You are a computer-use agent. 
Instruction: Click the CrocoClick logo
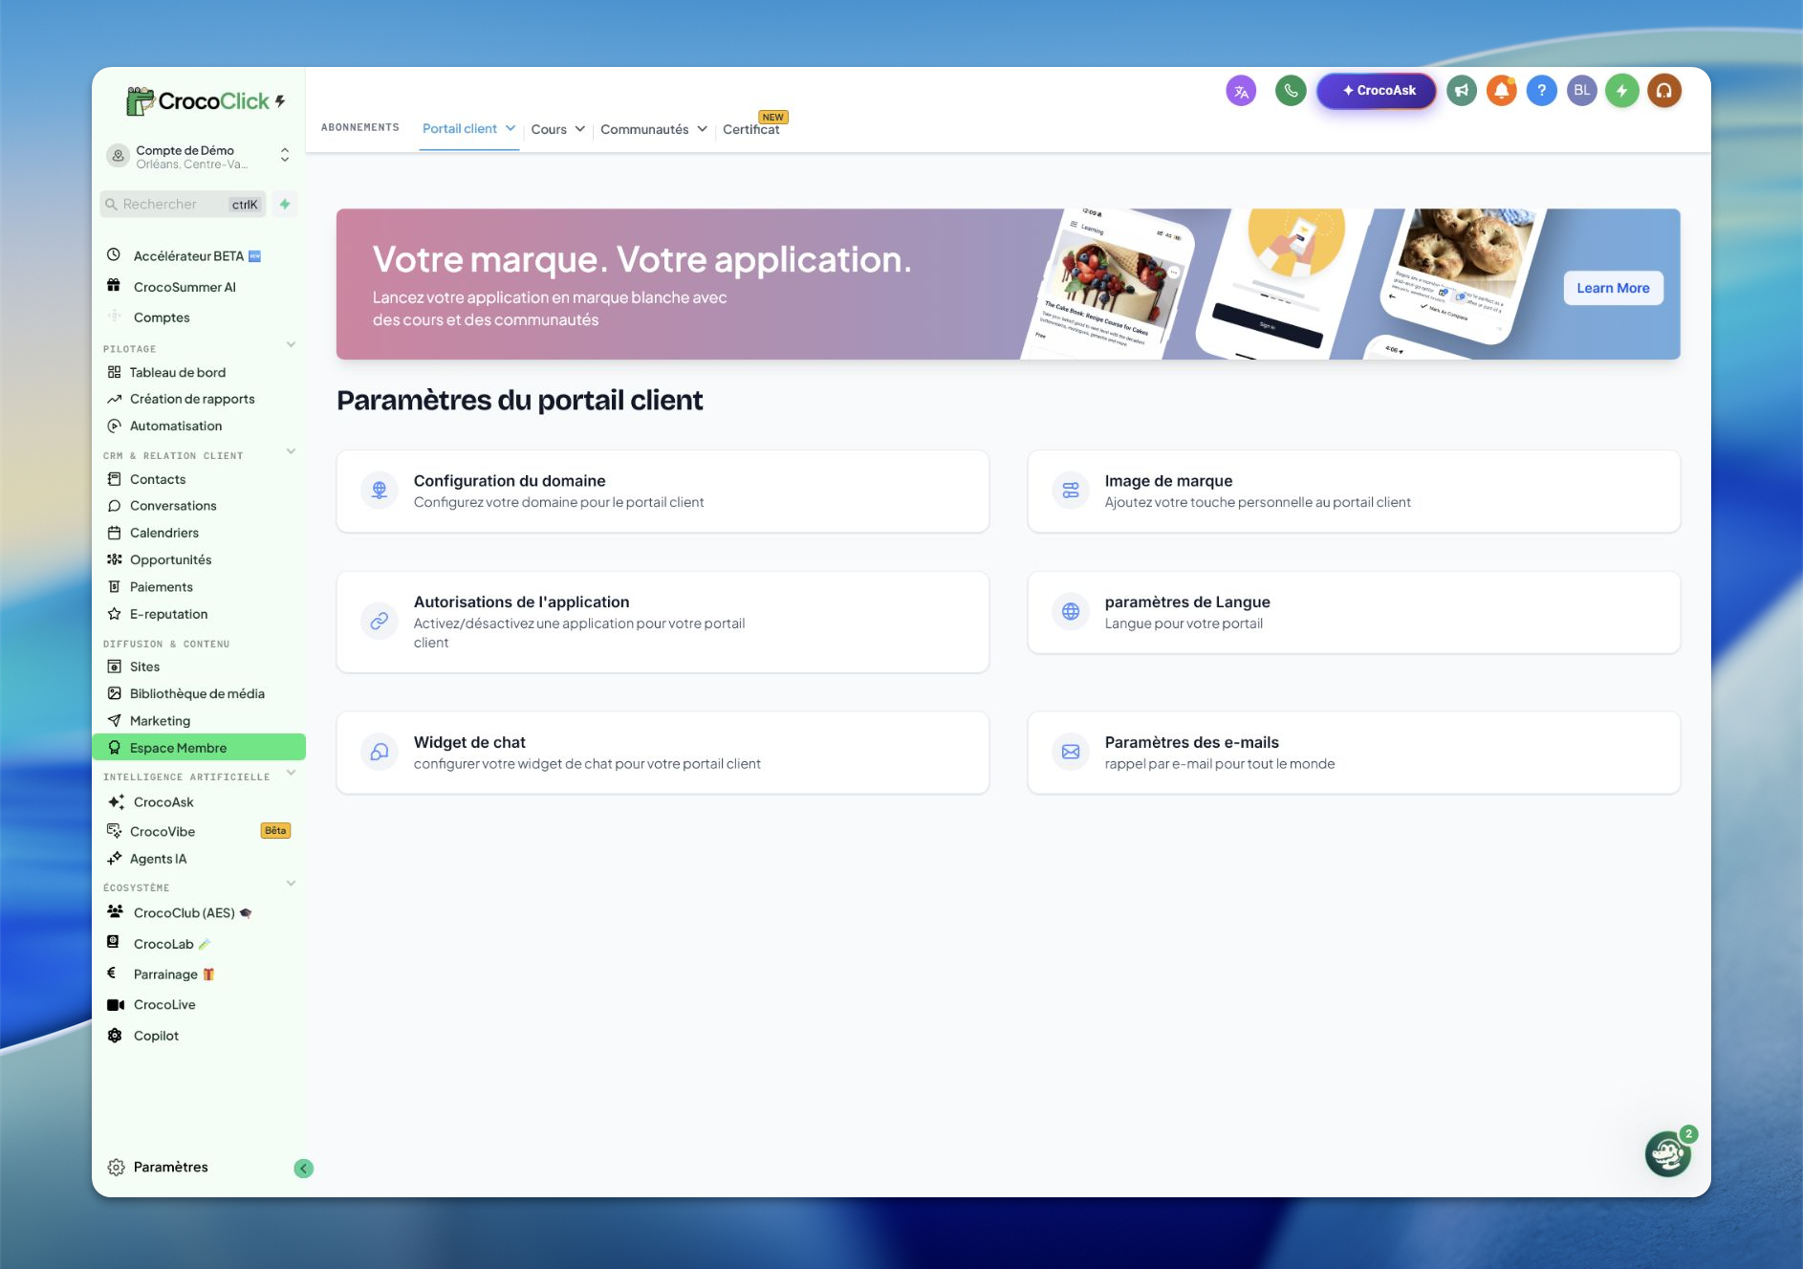tap(206, 100)
